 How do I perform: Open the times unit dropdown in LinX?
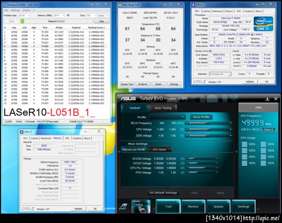[x=108, y=16]
